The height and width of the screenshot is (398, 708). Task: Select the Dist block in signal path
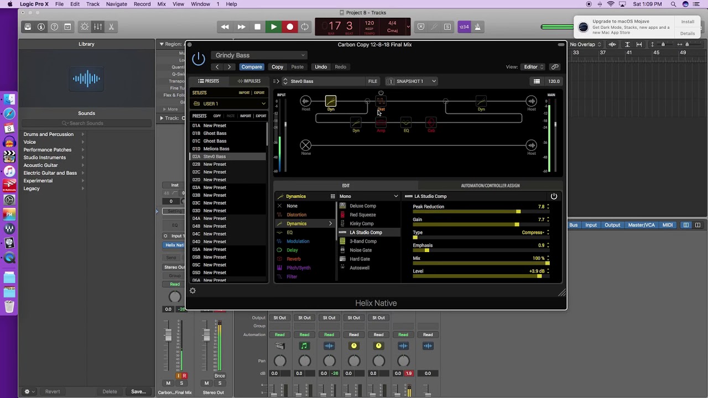pos(381,101)
